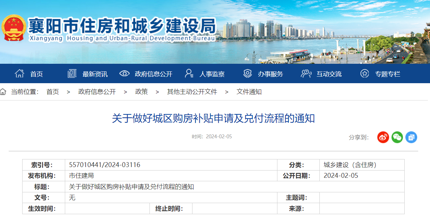This screenshot has width=430, height=218.
Task: Click the newspaper icon for 最新资讯
Action: point(72,73)
